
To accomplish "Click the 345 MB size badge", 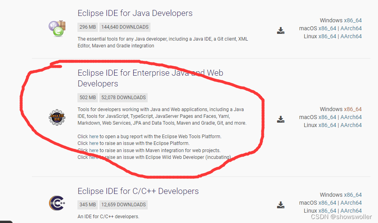I will (x=88, y=205).
